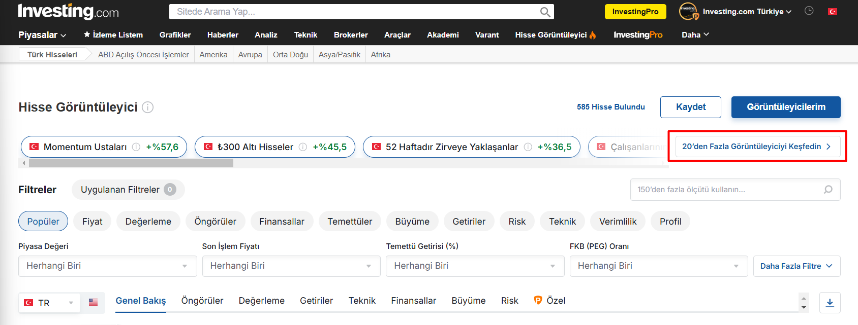Expand the Daha menu
The width and height of the screenshot is (858, 325).
(x=695, y=34)
